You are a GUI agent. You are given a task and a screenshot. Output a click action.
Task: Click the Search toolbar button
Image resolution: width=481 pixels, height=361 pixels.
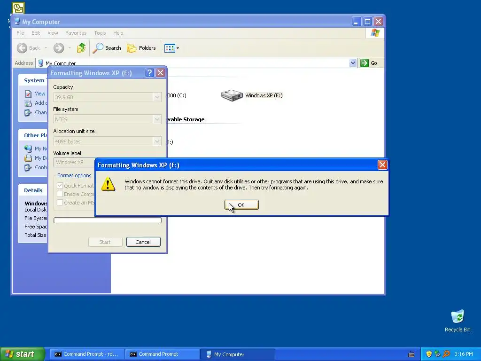click(107, 48)
